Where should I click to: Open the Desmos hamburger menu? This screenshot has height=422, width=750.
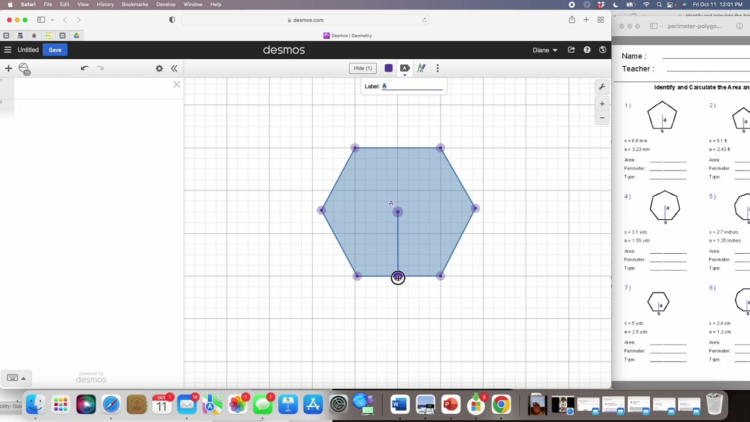coord(8,50)
